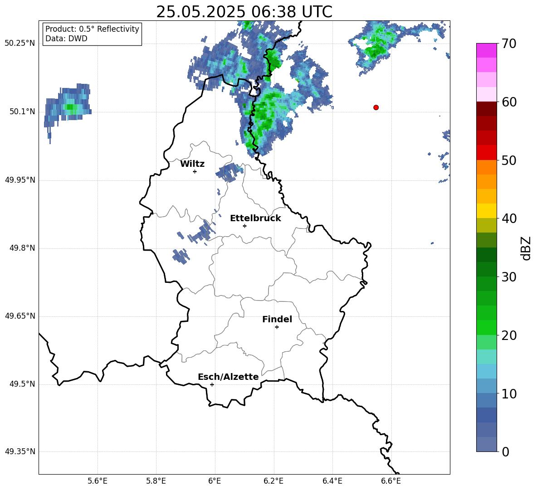Click the 49.8°N latitude label
The width and height of the screenshot is (537, 490).
pyautogui.click(x=22, y=248)
